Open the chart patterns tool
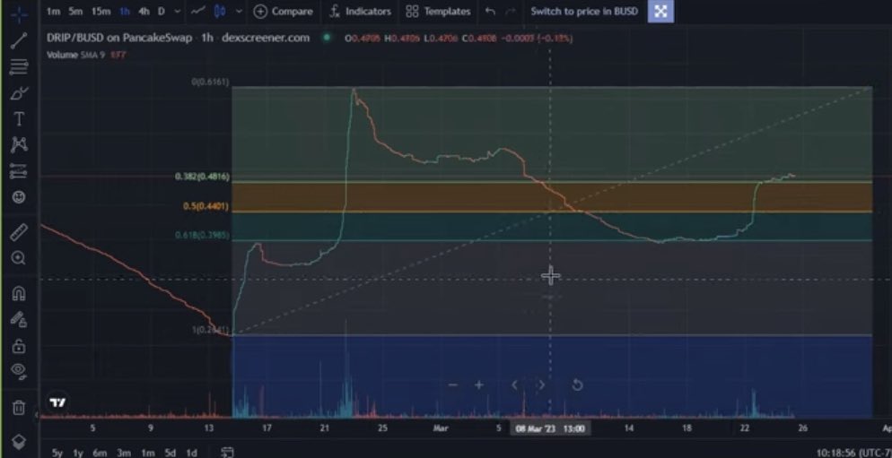Viewport: 892px width, 458px height. pyautogui.click(x=19, y=144)
